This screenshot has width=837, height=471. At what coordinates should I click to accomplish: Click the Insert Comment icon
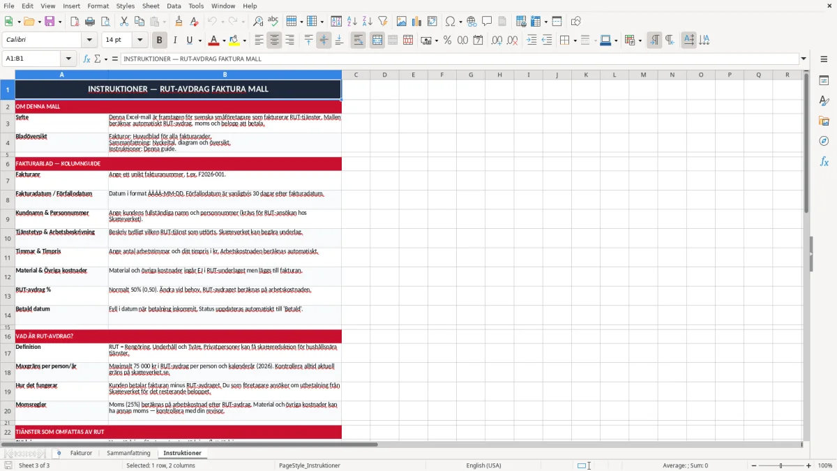[x=487, y=22]
